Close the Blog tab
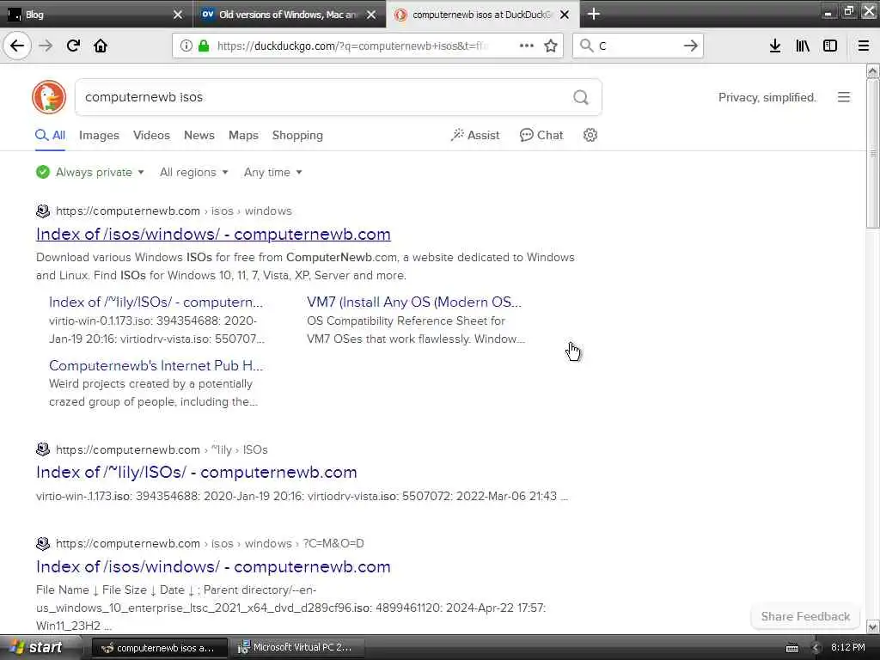Screen dimensions: 880x660 coord(177,15)
